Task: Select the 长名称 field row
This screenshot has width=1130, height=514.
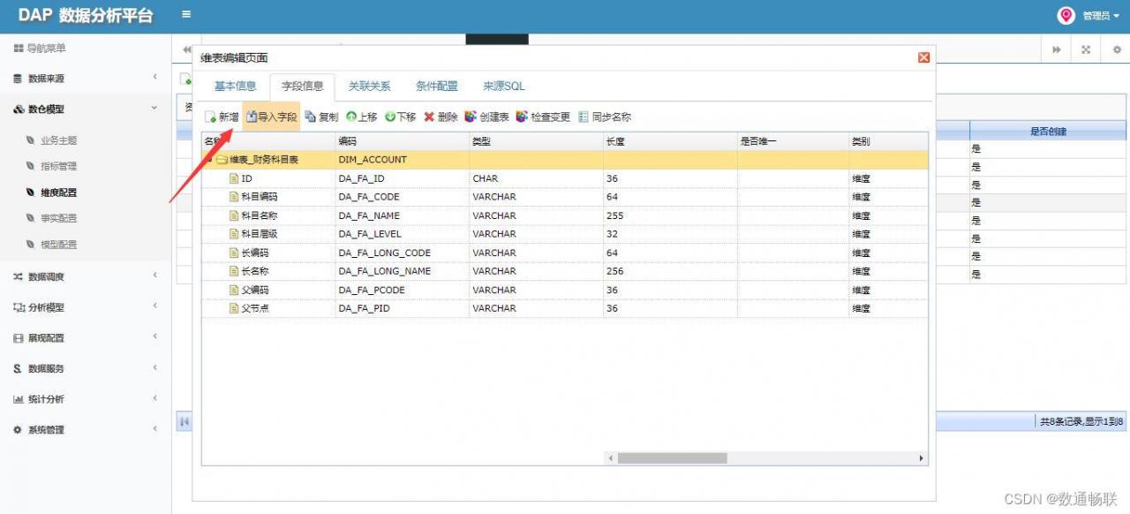Action: [565, 271]
